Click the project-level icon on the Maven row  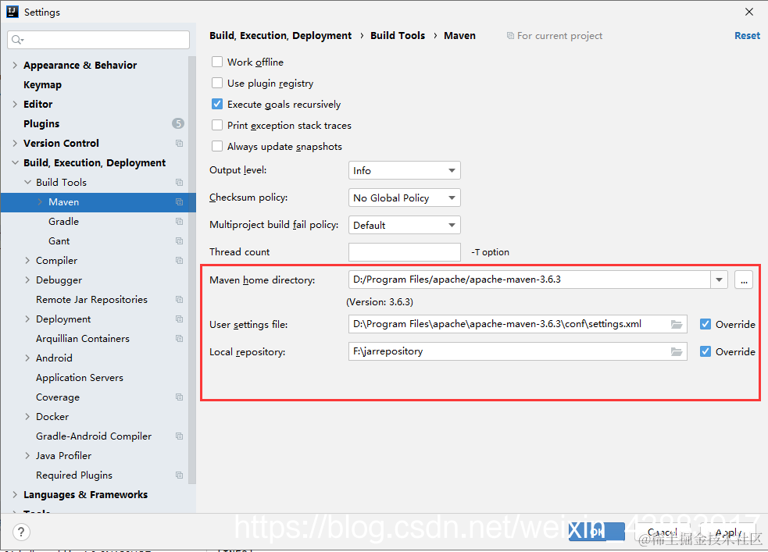179,202
